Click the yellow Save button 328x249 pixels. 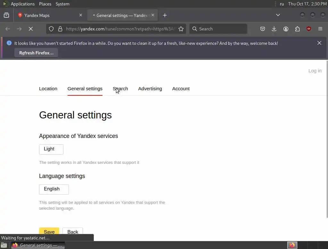point(49,232)
